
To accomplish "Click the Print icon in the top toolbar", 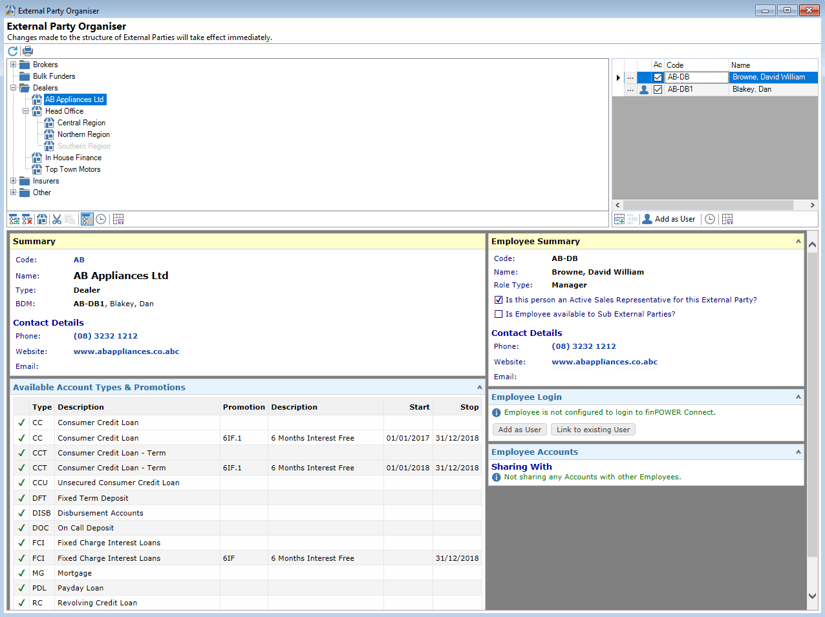I will click(x=28, y=51).
